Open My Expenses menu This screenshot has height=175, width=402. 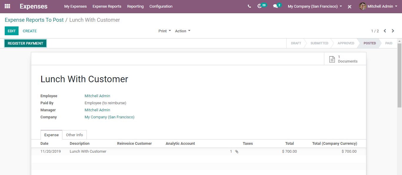75,6
